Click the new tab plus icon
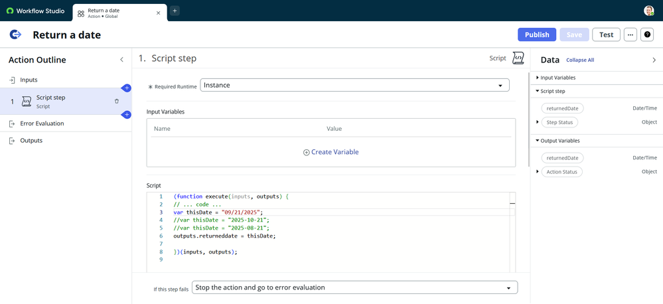The image size is (663, 304). coord(175,11)
